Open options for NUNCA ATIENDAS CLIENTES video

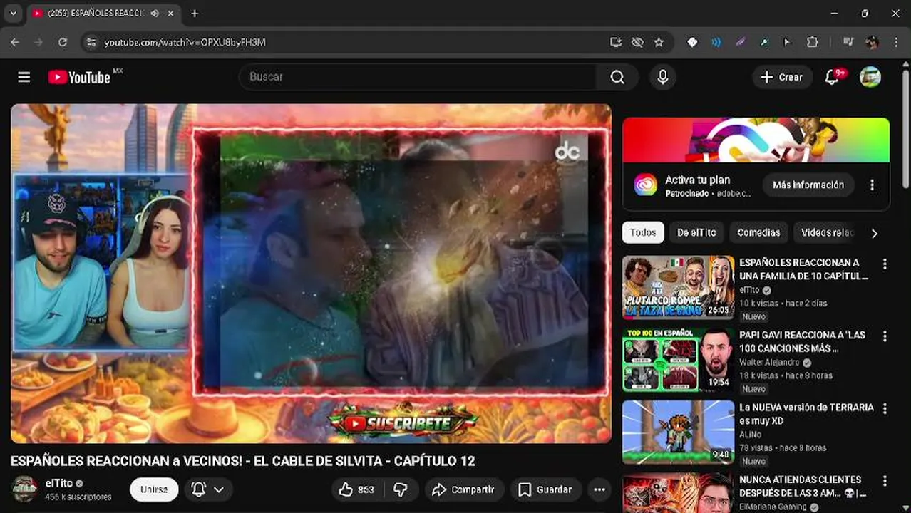tap(885, 481)
